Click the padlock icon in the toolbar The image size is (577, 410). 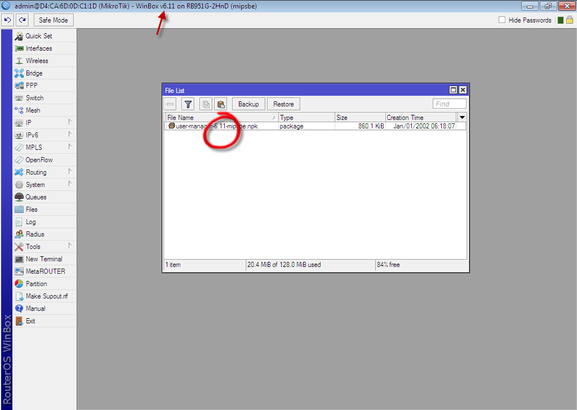coord(570,20)
